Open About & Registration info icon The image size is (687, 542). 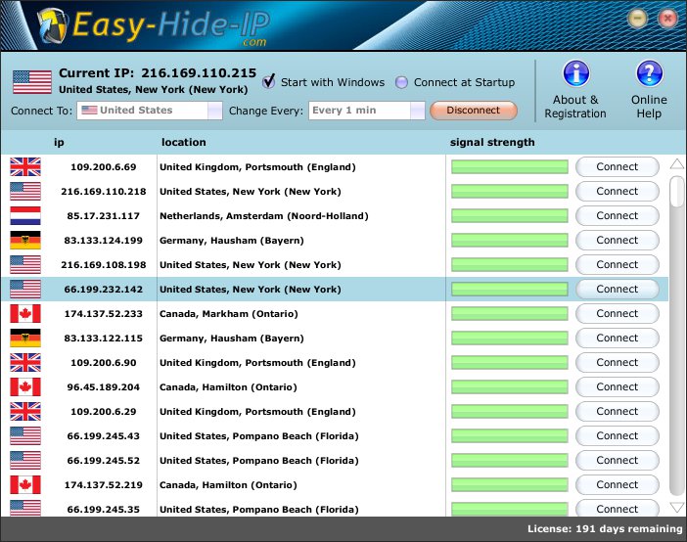575,73
